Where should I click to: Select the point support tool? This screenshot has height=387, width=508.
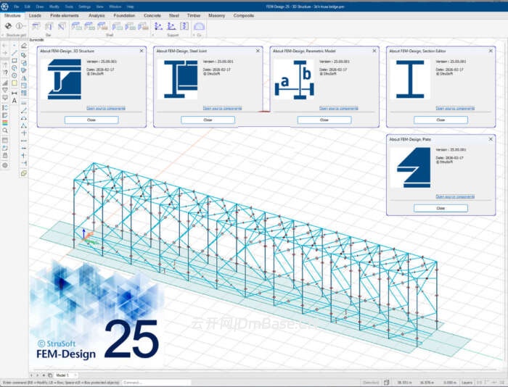click(158, 26)
